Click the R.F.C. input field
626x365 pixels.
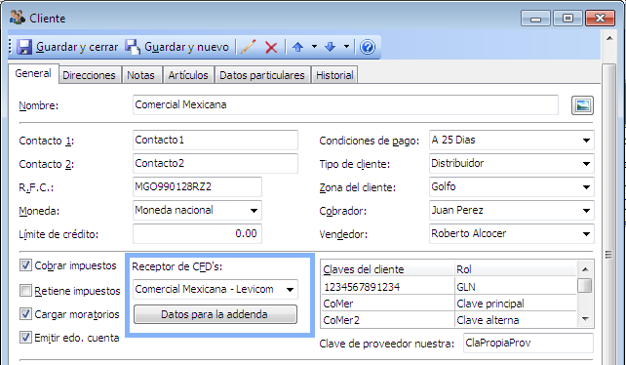coord(197,186)
